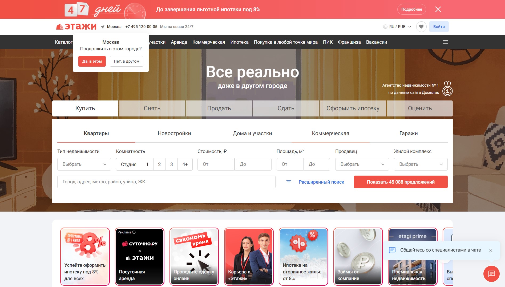Select the Новостройки category tab

point(174,133)
